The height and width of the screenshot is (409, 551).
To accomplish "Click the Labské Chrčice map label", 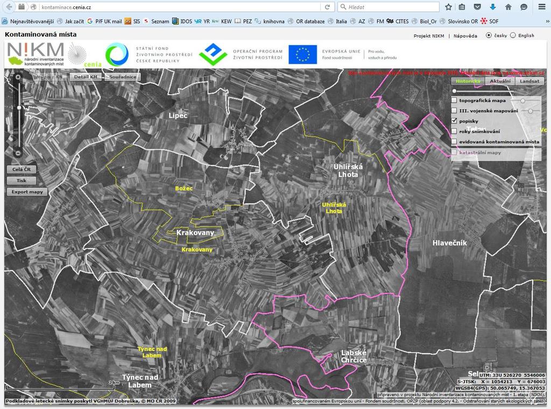I will tap(354, 356).
